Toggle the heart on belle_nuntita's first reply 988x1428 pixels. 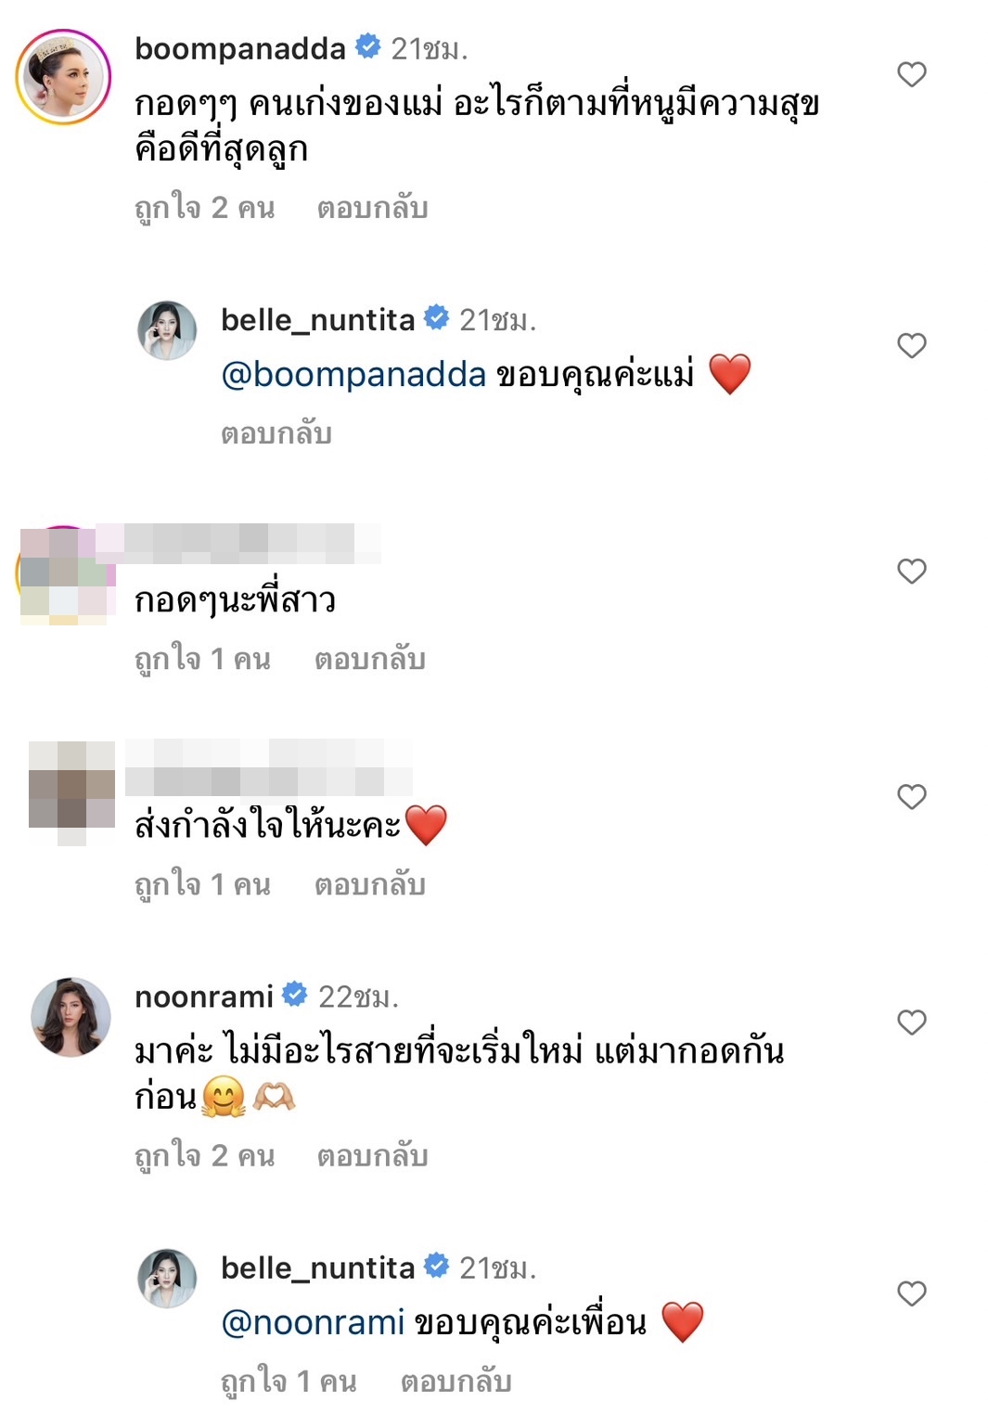913,343
